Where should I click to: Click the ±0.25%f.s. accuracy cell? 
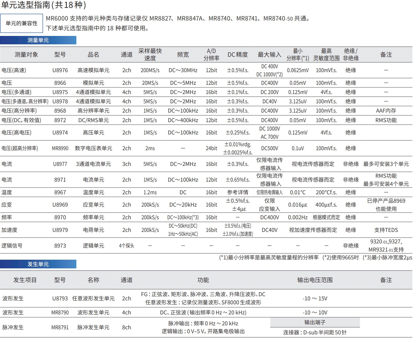coord(238,133)
